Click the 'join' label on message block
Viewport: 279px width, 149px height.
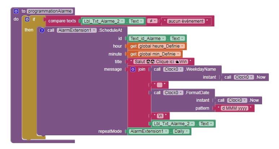[x=142, y=69]
